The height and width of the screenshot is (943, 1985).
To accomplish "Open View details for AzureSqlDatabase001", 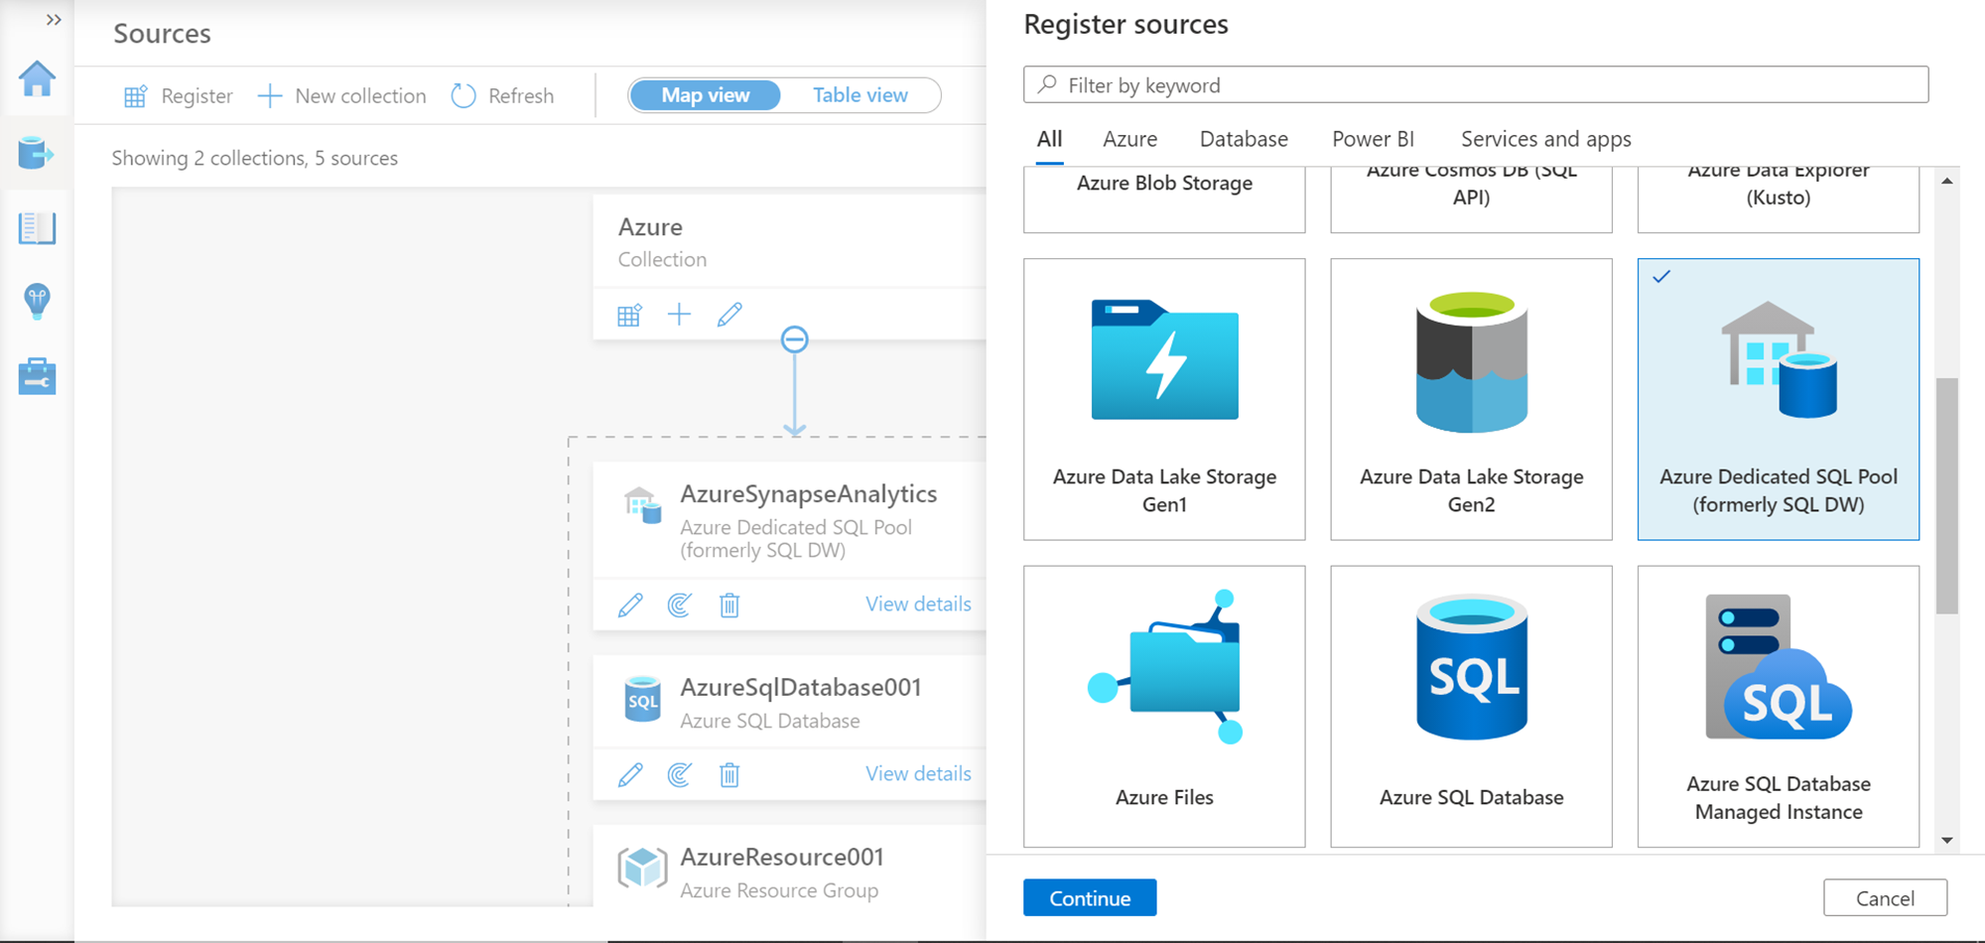I will click(918, 773).
